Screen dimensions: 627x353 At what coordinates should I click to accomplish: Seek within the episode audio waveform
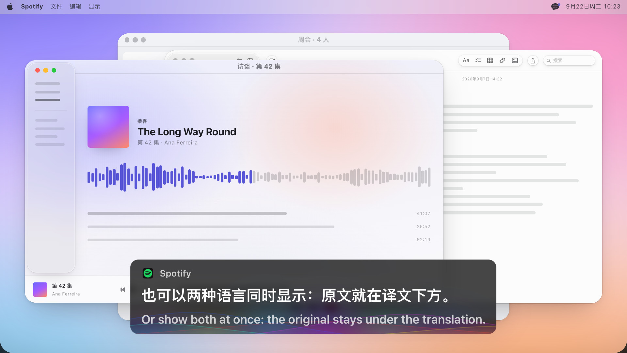click(259, 177)
